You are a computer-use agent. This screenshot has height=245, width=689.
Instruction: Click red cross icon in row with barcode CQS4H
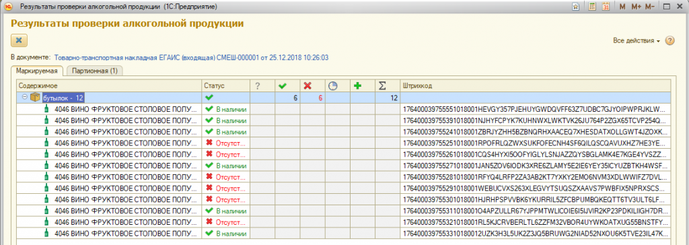(209, 154)
